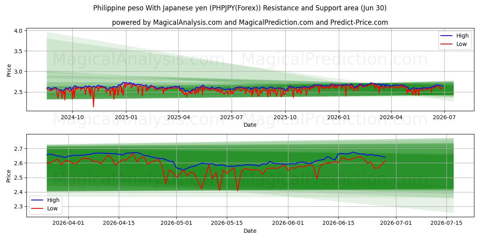The image size is (480, 240).
Task: Click the 2.7 price tick on bottom chart
Action: (19, 149)
